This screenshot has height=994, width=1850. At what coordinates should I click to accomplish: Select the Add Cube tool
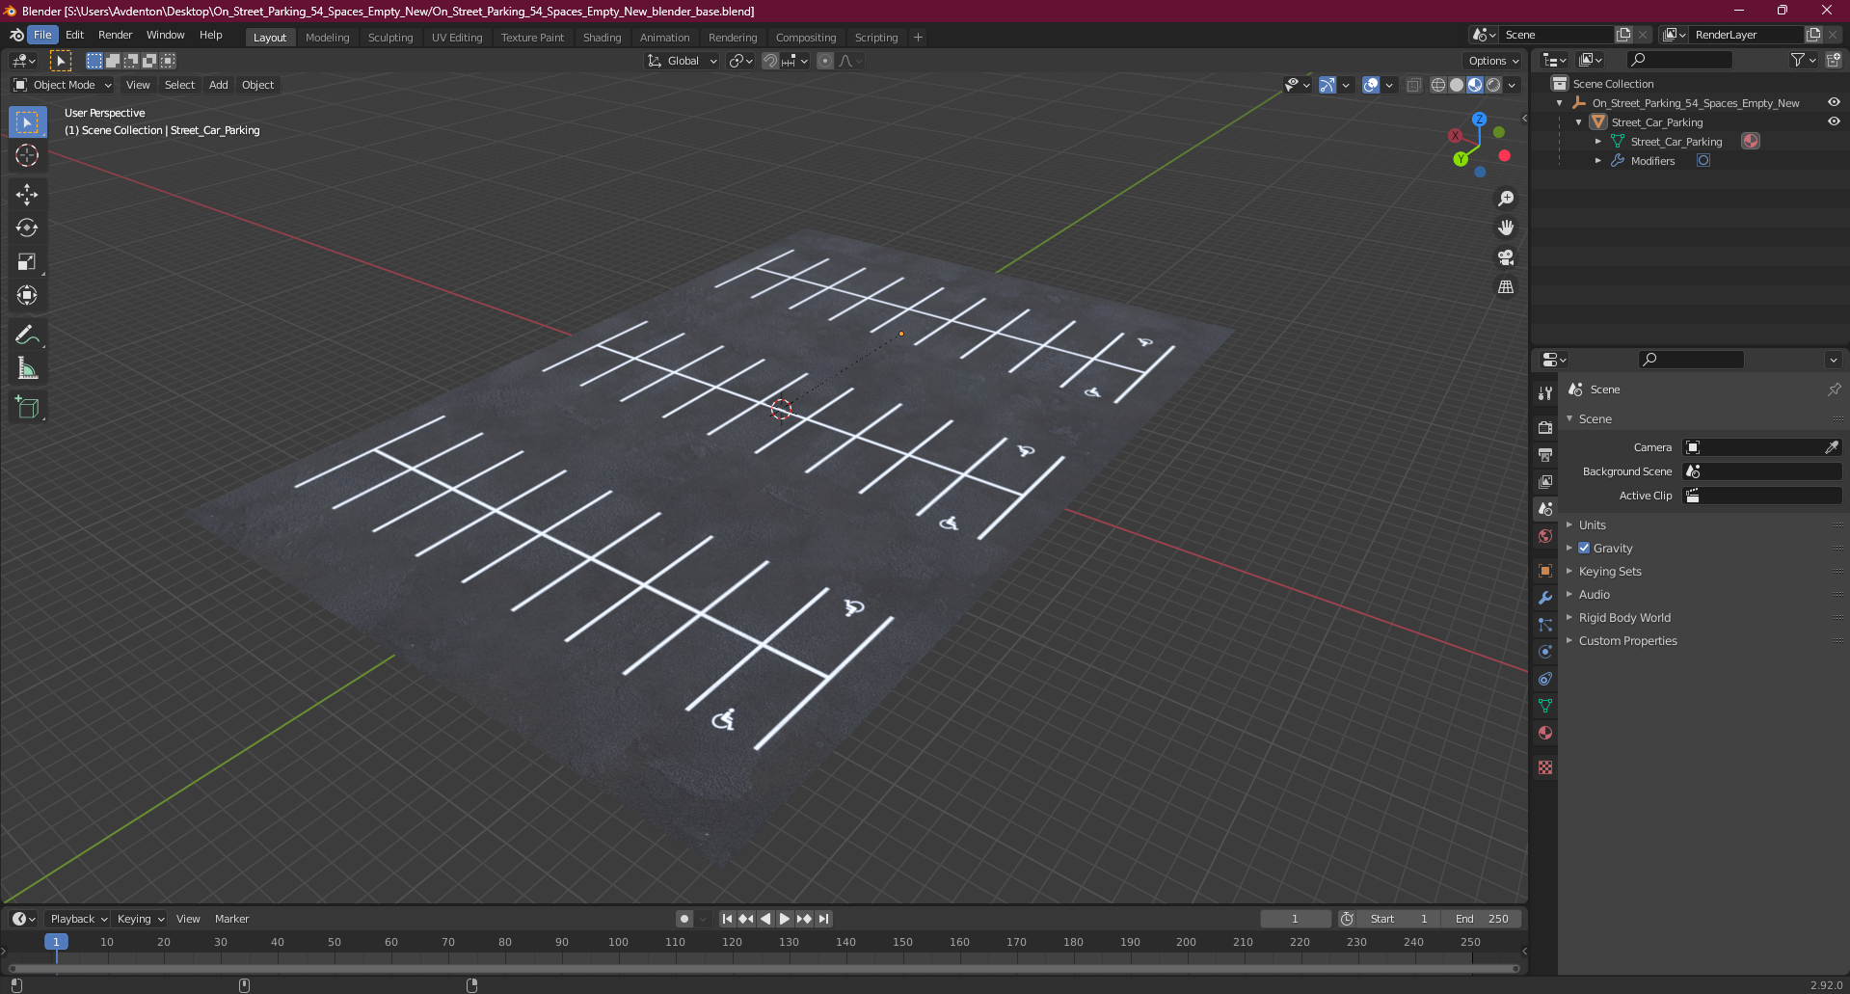click(27, 407)
